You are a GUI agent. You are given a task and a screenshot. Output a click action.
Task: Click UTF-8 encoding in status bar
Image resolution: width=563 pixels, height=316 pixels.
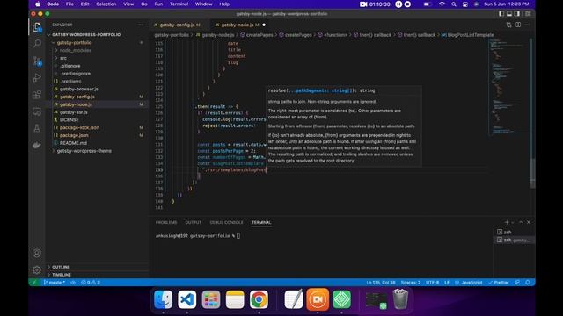432,283
